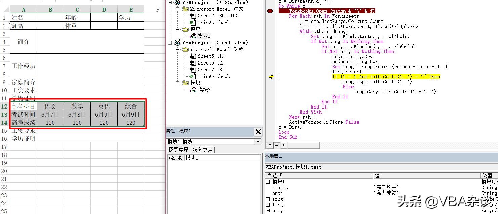
Task: Click the Sheet2 (Sheet5) worksheet icon
Action: [x=193, y=16]
